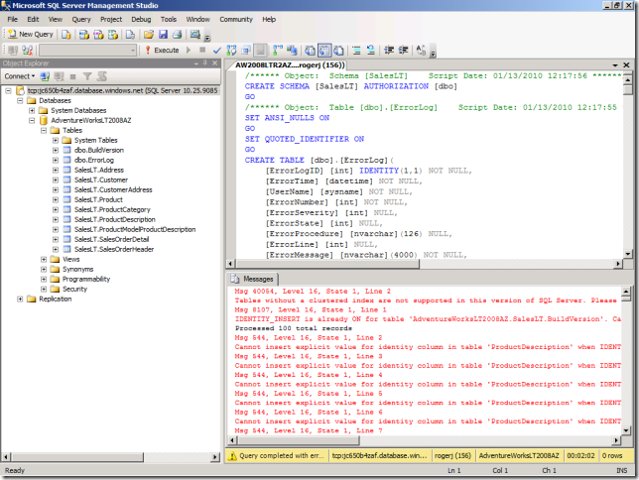Select the Synonyms folder in tree
This screenshot has width=639, height=480.
coord(77,270)
